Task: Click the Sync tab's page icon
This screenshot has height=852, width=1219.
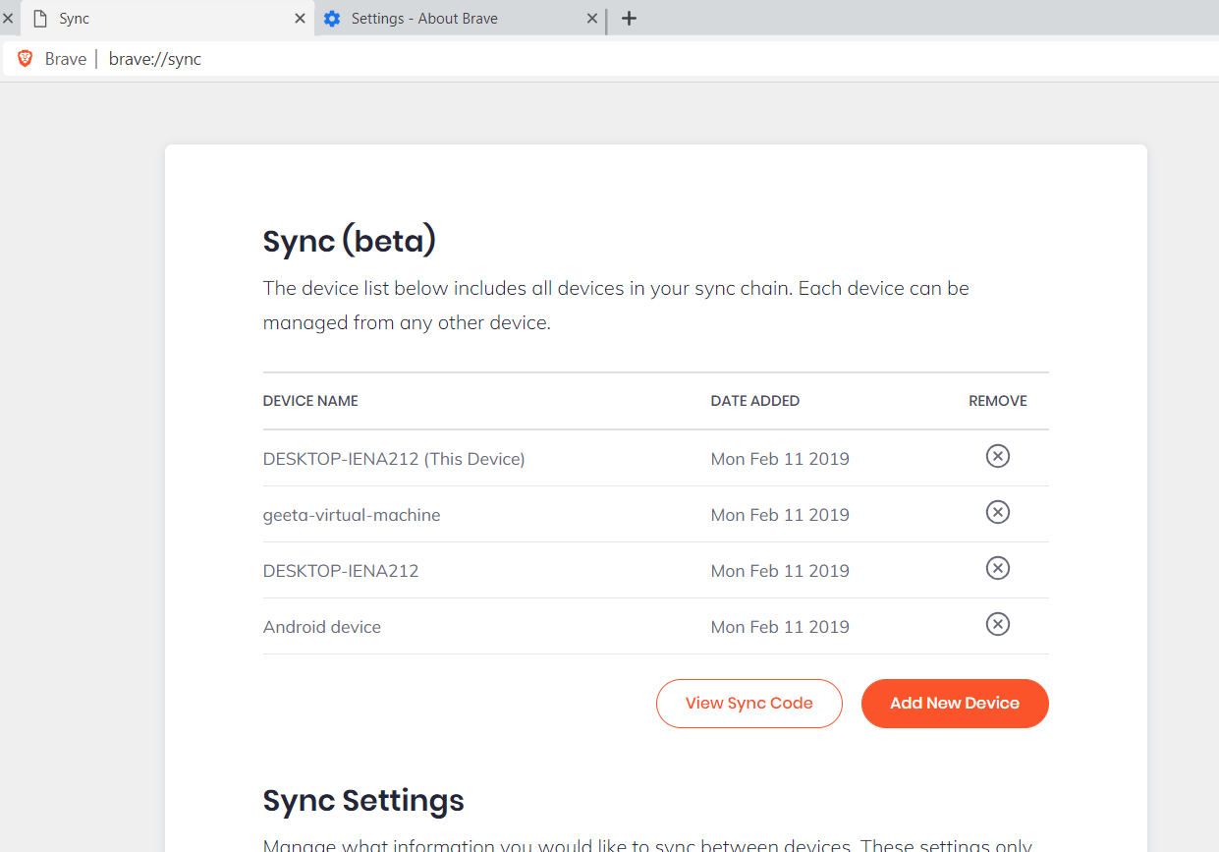Action: 40,19
